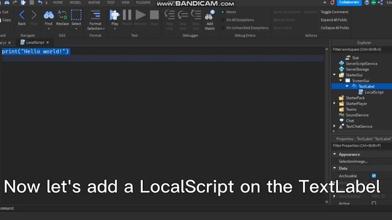Collapse the TextLabel tree node
The image size is (392, 220).
pyautogui.click(x=347, y=86)
